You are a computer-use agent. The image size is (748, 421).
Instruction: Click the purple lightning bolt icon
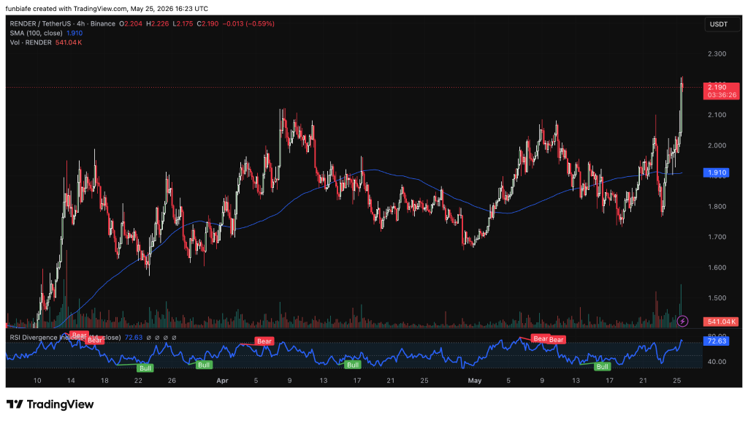(683, 322)
